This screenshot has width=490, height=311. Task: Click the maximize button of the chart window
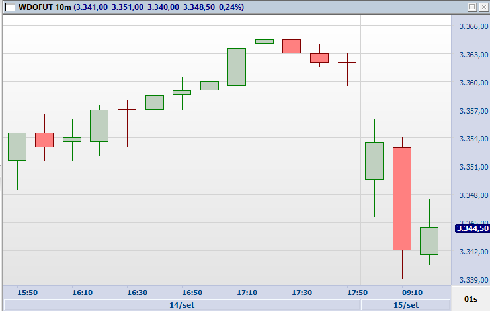(x=471, y=7)
